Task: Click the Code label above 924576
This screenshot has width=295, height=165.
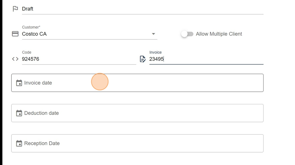Action: (27, 52)
